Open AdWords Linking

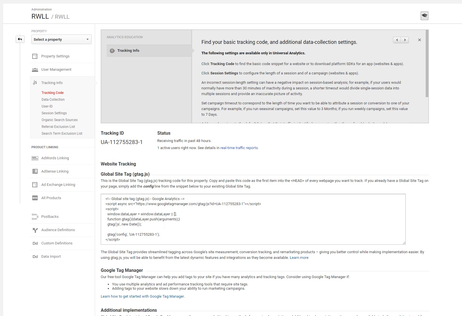pos(55,158)
